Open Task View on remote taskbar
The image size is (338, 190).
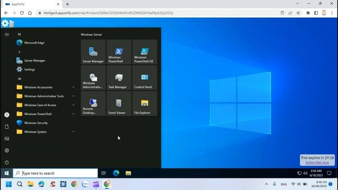pyautogui.click(x=104, y=173)
